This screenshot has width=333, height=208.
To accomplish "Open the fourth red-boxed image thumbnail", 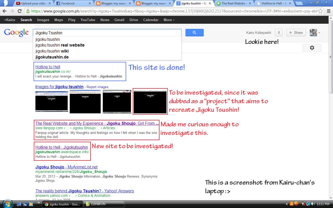I will (x=150, y=102).
